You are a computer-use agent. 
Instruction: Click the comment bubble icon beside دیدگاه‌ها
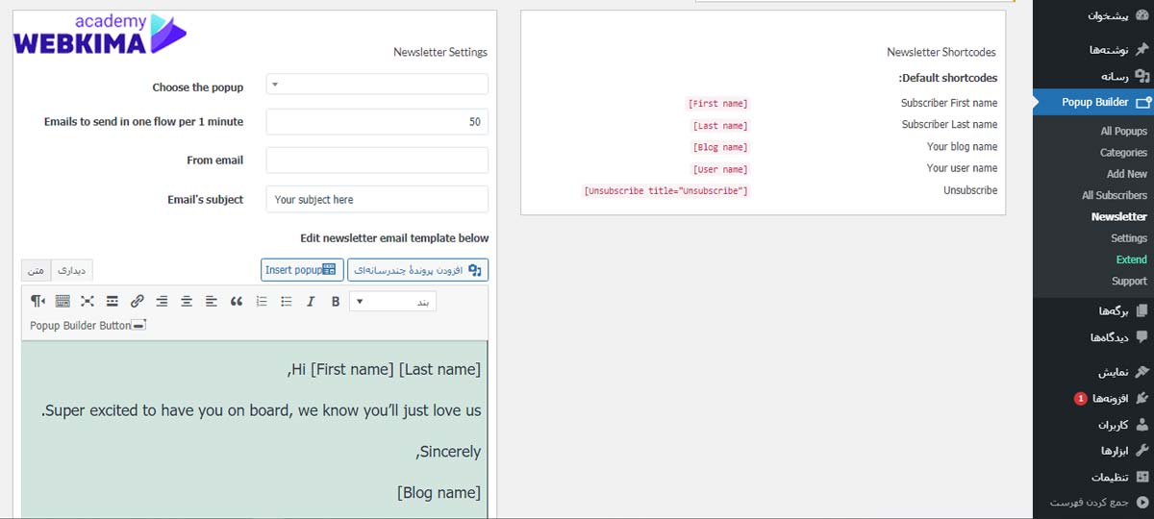coord(1141,337)
